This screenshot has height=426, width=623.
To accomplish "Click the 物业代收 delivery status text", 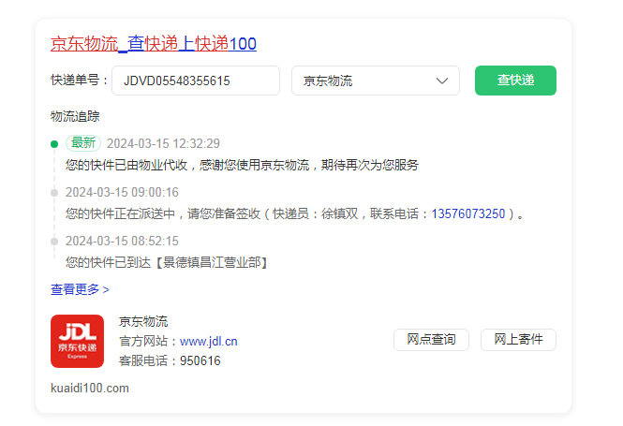I will point(242,165).
